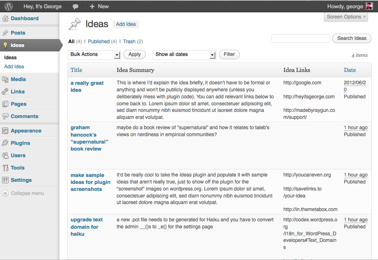This screenshot has height=260, width=378.
Task: Open "make sample ideas for plugin screenshots"
Action: coord(90,182)
